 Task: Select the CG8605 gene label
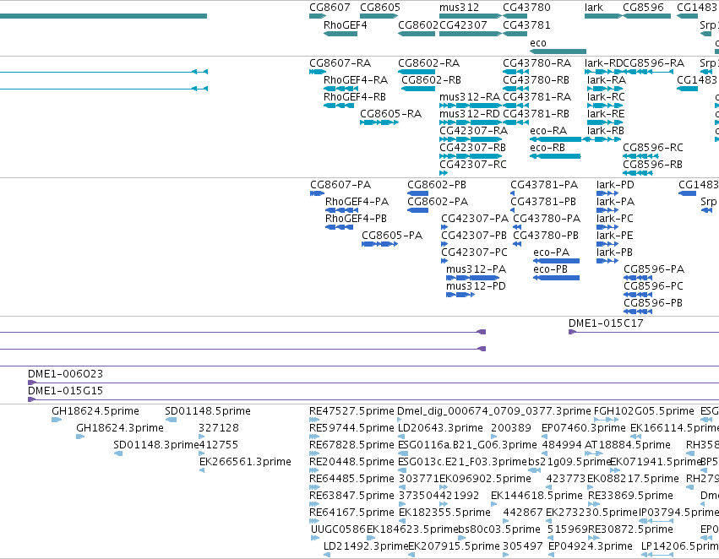(380, 8)
